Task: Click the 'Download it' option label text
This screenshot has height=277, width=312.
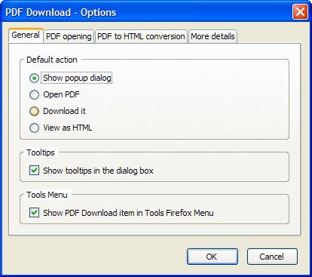Action: tap(64, 111)
